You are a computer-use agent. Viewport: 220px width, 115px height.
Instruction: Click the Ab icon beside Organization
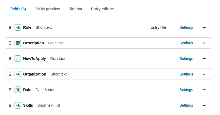(18, 74)
